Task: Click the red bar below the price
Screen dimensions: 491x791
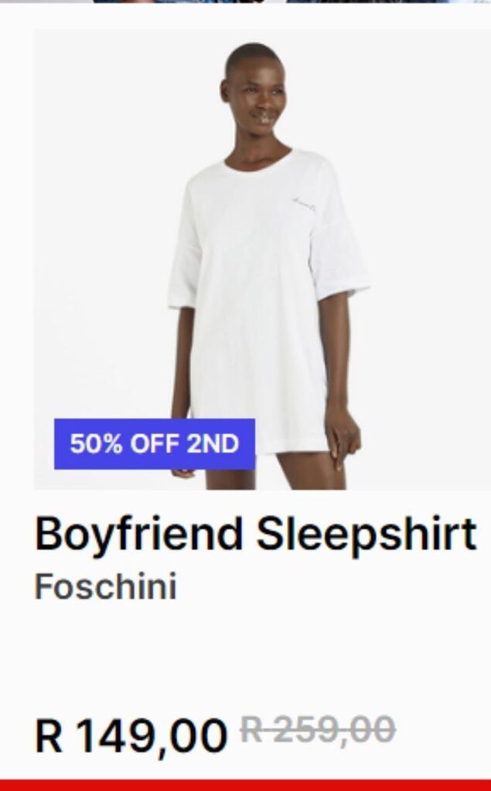Action: click(x=246, y=786)
